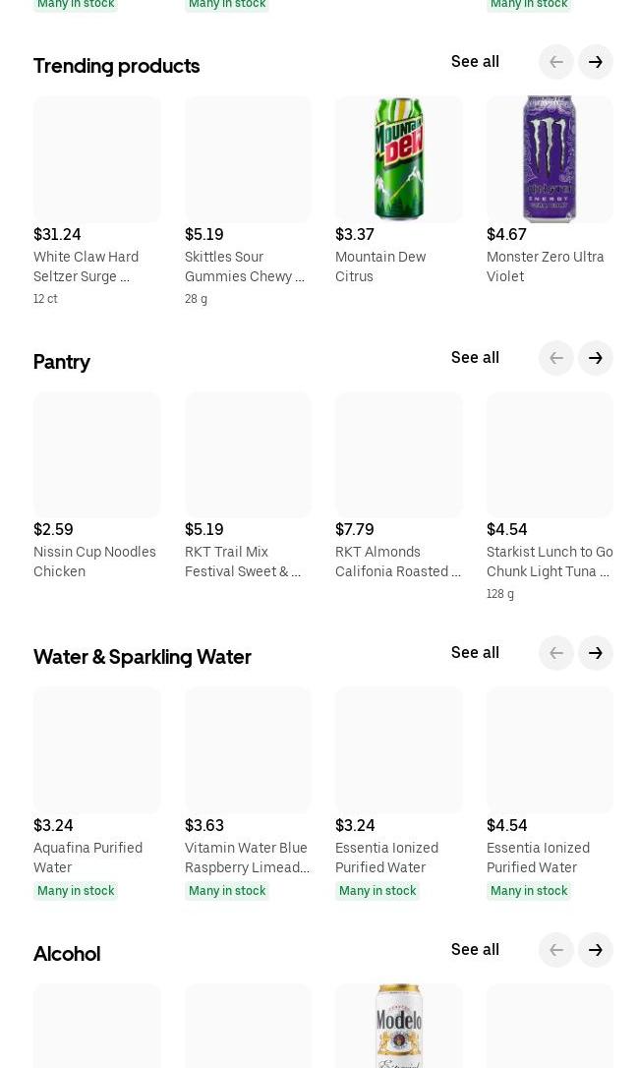This screenshot has width=638, height=1068.
Task: Select Starkist Lunch to Go Chunk Light Tuna
Action: coord(550,562)
